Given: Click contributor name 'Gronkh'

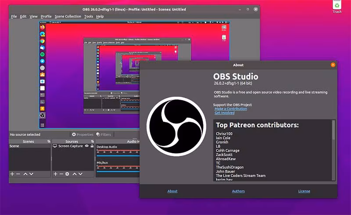Looking at the screenshot, I should click(222, 142).
